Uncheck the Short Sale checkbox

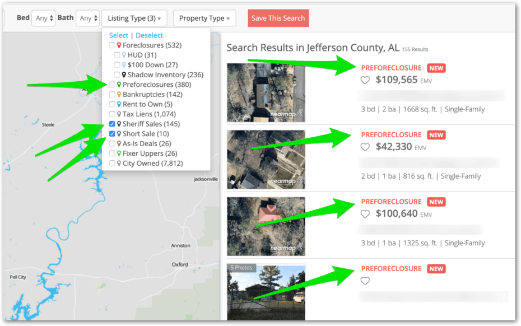113,134
